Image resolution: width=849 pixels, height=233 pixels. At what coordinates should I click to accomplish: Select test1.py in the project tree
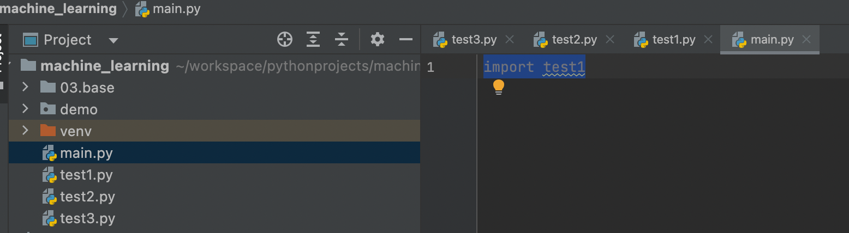(86, 175)
